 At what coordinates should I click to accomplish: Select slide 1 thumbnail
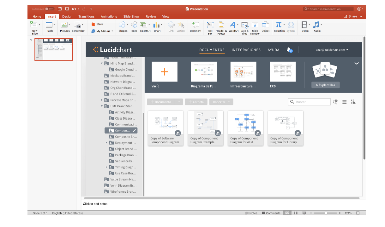point(54,49)
